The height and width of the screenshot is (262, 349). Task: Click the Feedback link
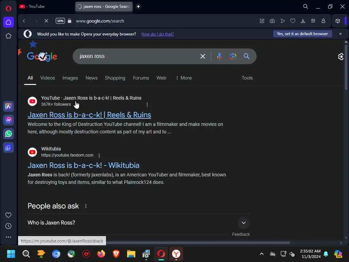[x=241, y=234]
